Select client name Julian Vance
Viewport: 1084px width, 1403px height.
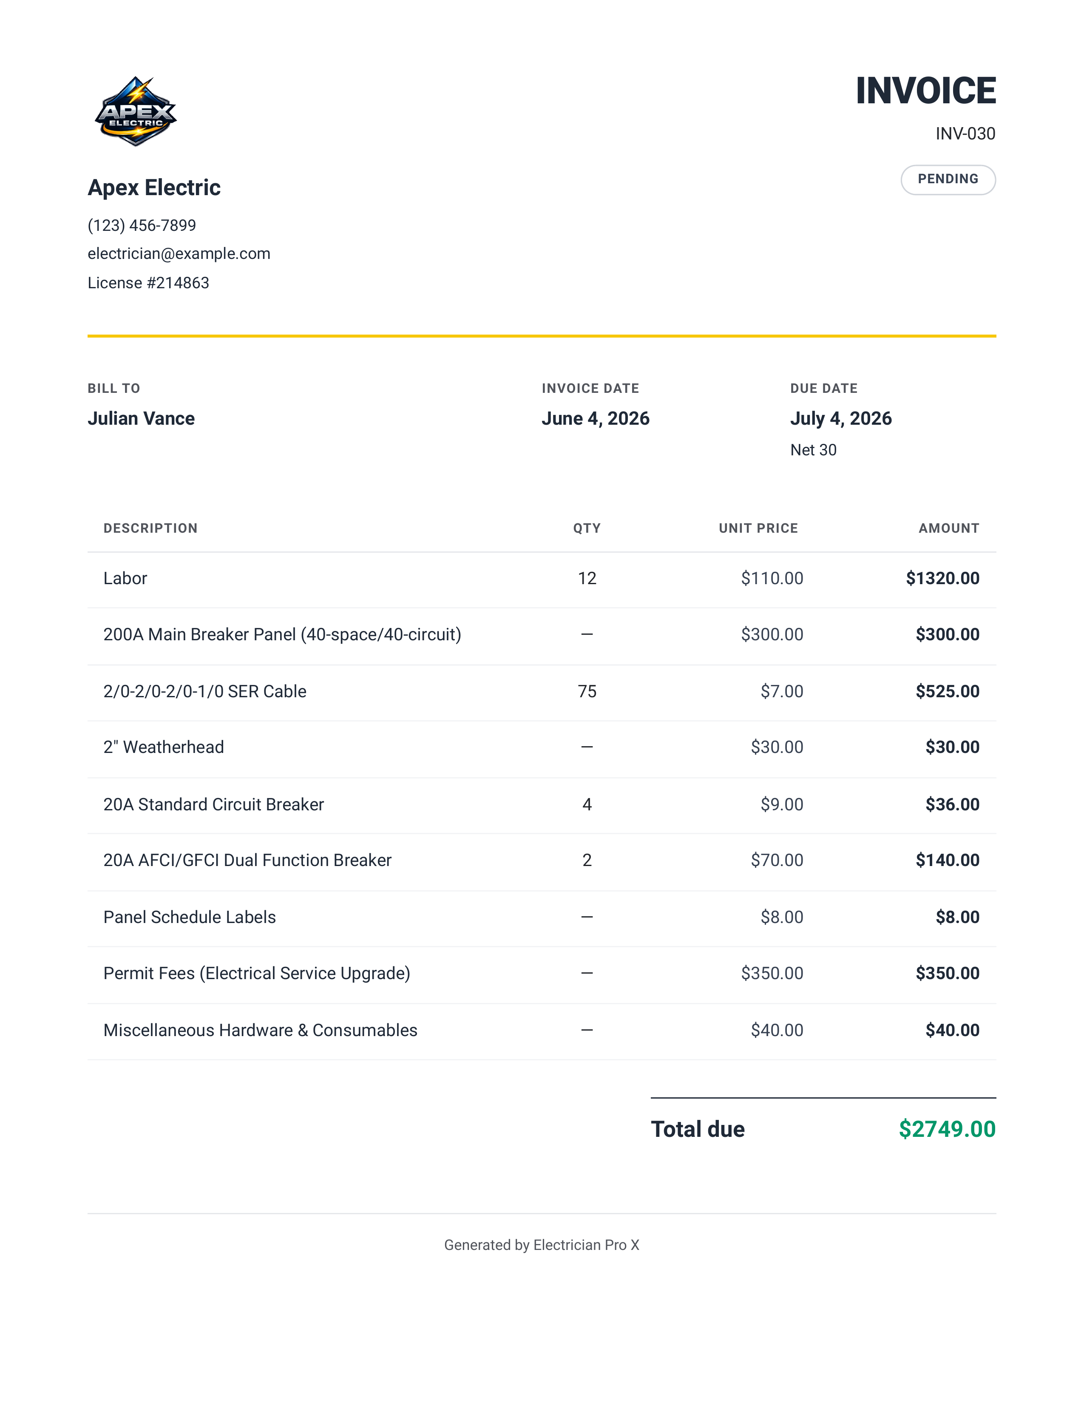pos(141,418)
